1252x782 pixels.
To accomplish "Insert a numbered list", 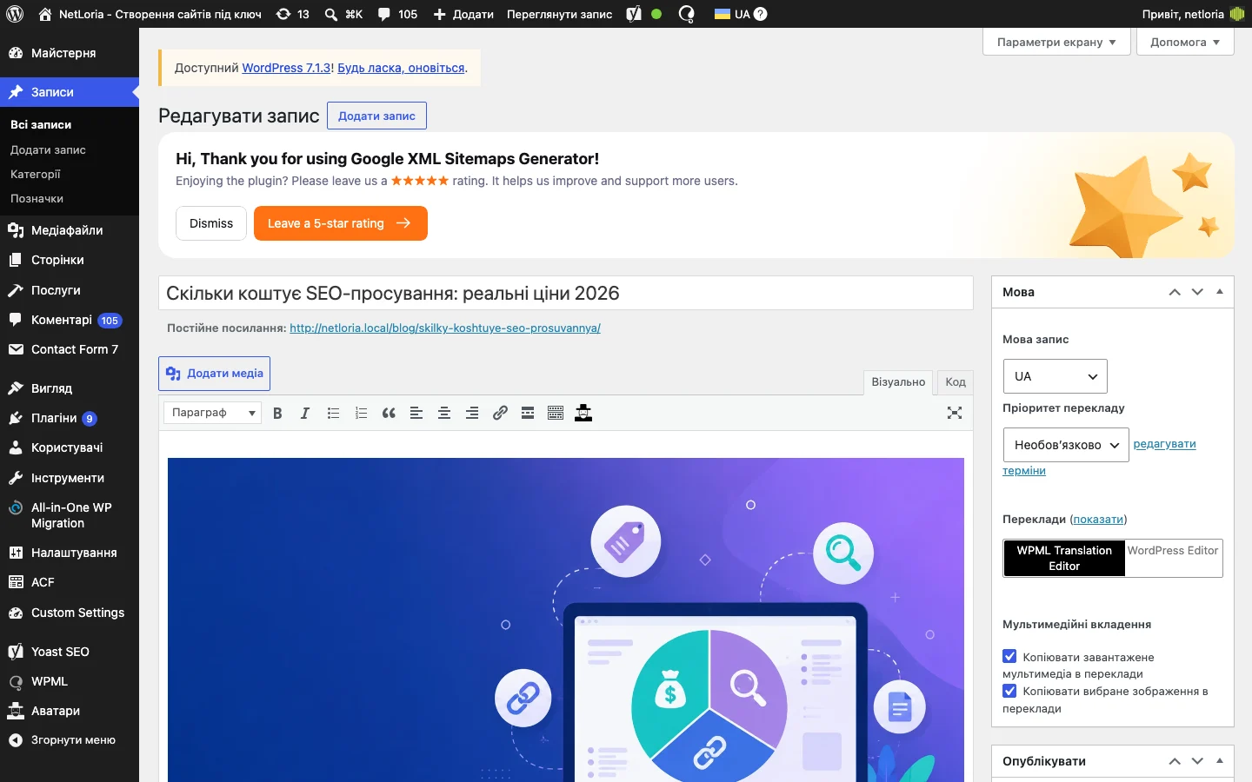I will pos(361,414).
